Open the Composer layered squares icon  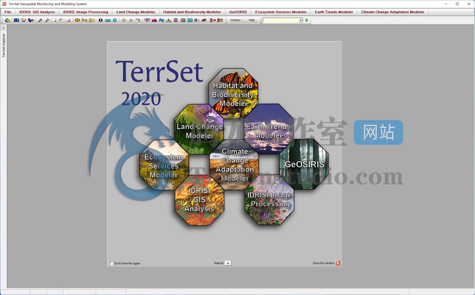pos(31,20)
